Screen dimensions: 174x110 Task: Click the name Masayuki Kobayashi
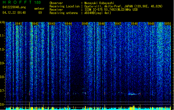pos(99,3)
